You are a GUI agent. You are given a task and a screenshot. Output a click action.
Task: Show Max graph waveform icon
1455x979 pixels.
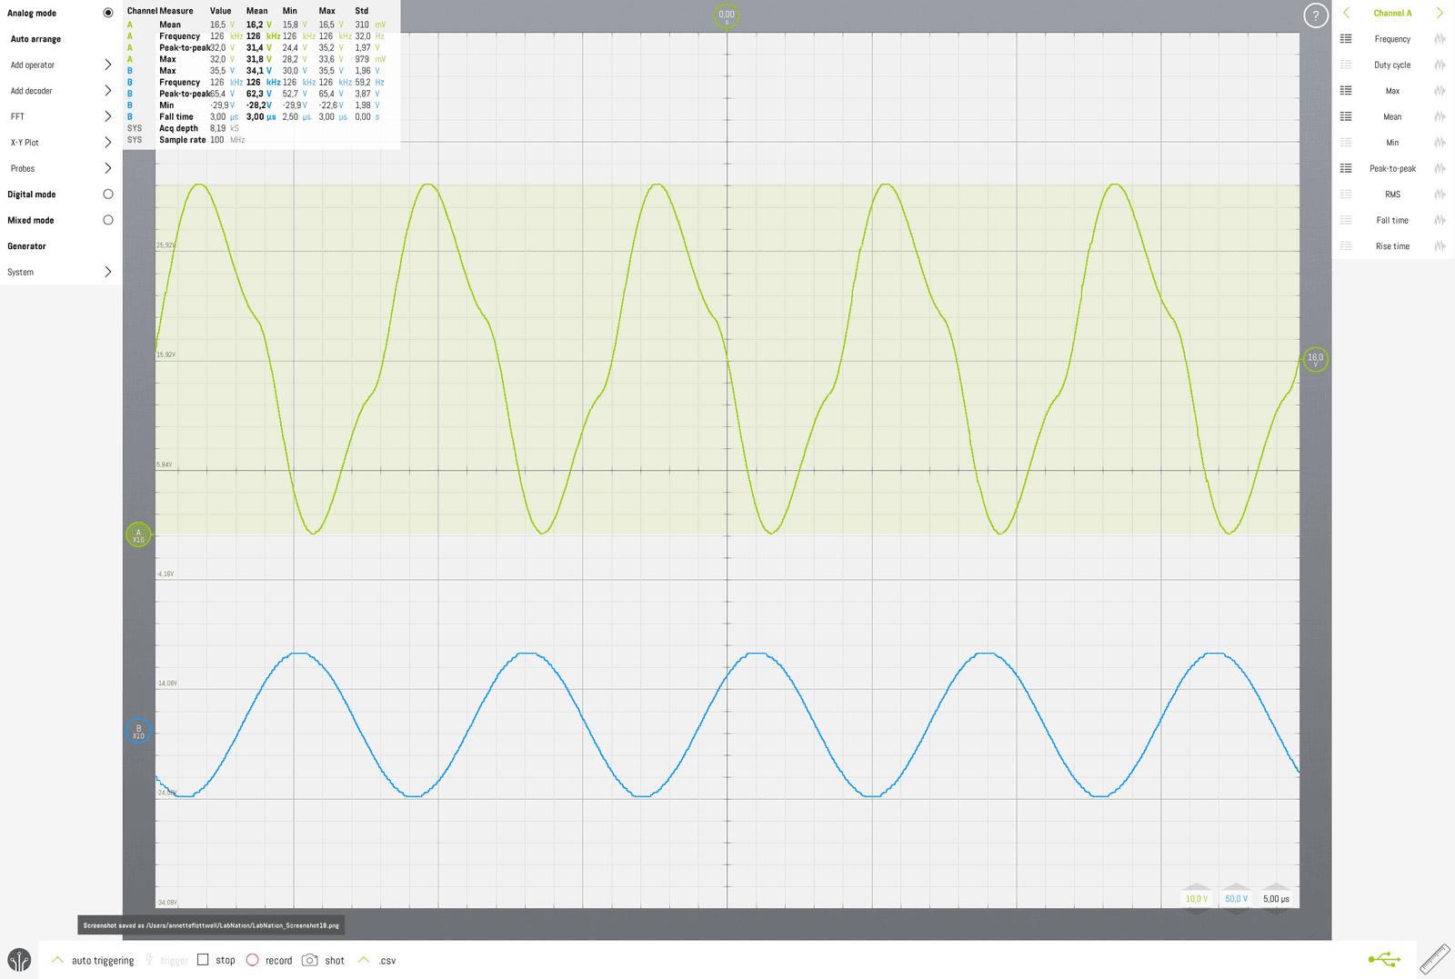coord(1440,91)
